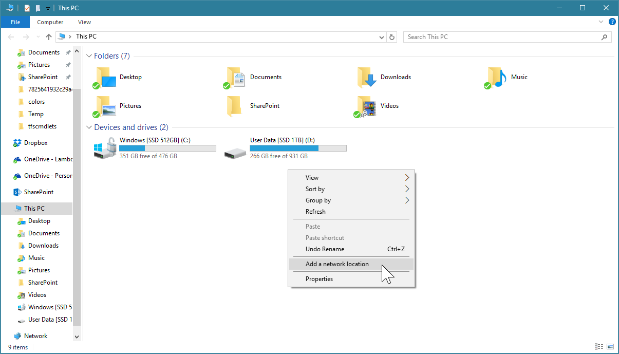Click the '351 GB free of 476 GB' text

tap(148, 156)
